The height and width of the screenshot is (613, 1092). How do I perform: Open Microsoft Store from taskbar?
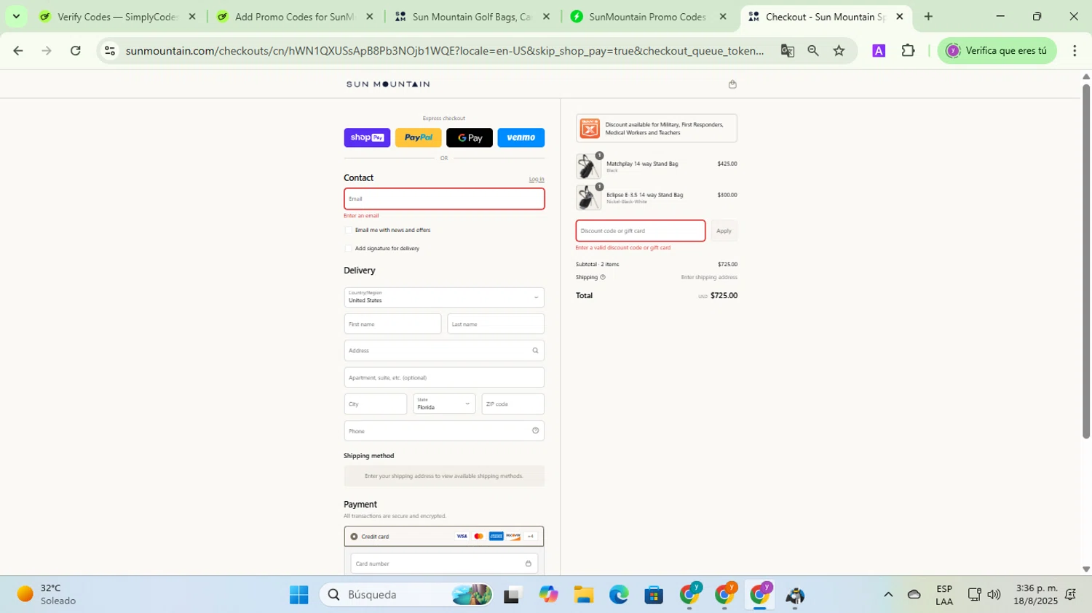click(x=654, y=595)
